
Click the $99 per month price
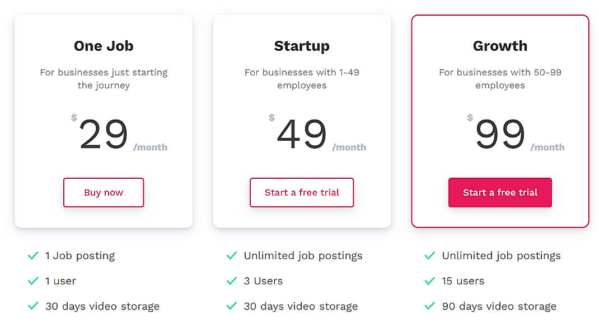503,131
